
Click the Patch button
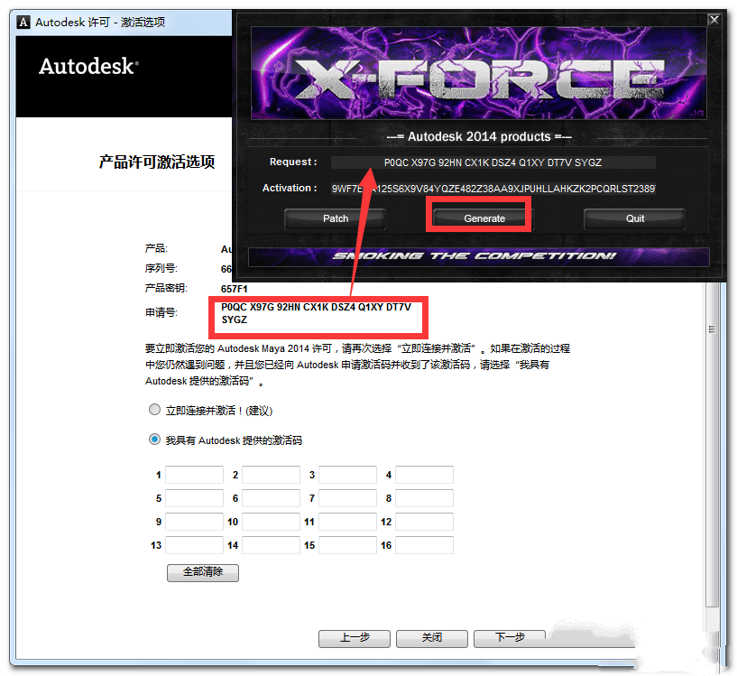[x=336, y=218]
